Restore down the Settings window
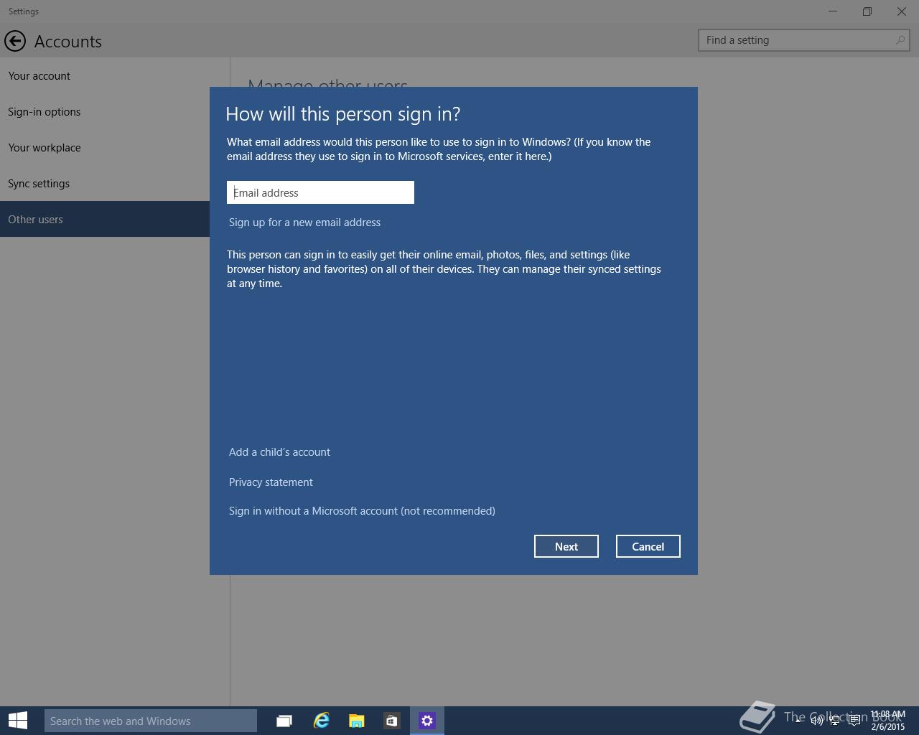The image size is (919, 735). [x=867, y=11]
